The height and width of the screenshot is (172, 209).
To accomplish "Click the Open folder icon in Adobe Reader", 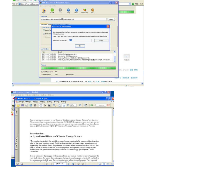I will (x=18, y=105).
